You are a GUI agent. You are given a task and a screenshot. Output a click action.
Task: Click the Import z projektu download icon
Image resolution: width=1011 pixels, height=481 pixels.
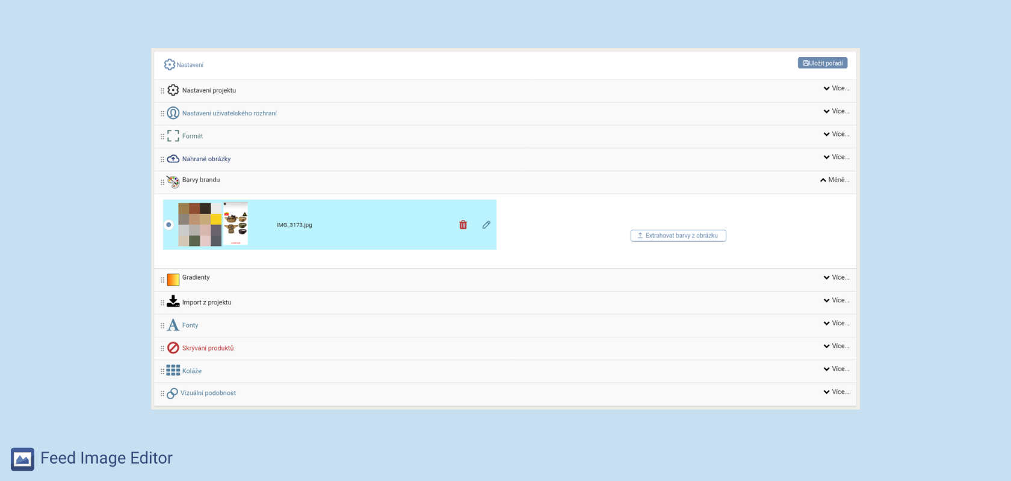173,302
